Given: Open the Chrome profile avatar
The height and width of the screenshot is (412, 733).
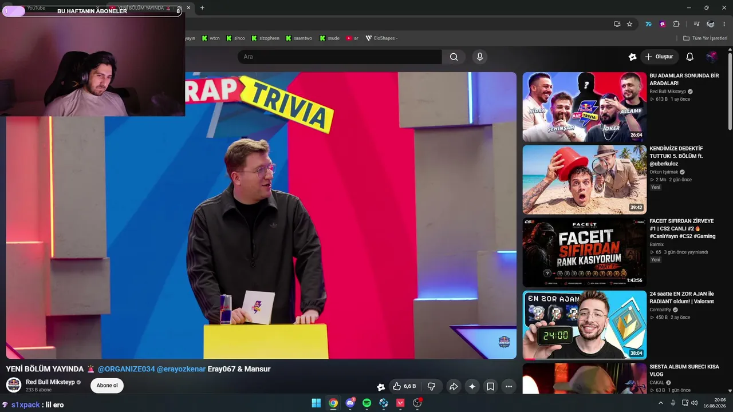Looking at the screenshot, I should (x=711, y=24).
